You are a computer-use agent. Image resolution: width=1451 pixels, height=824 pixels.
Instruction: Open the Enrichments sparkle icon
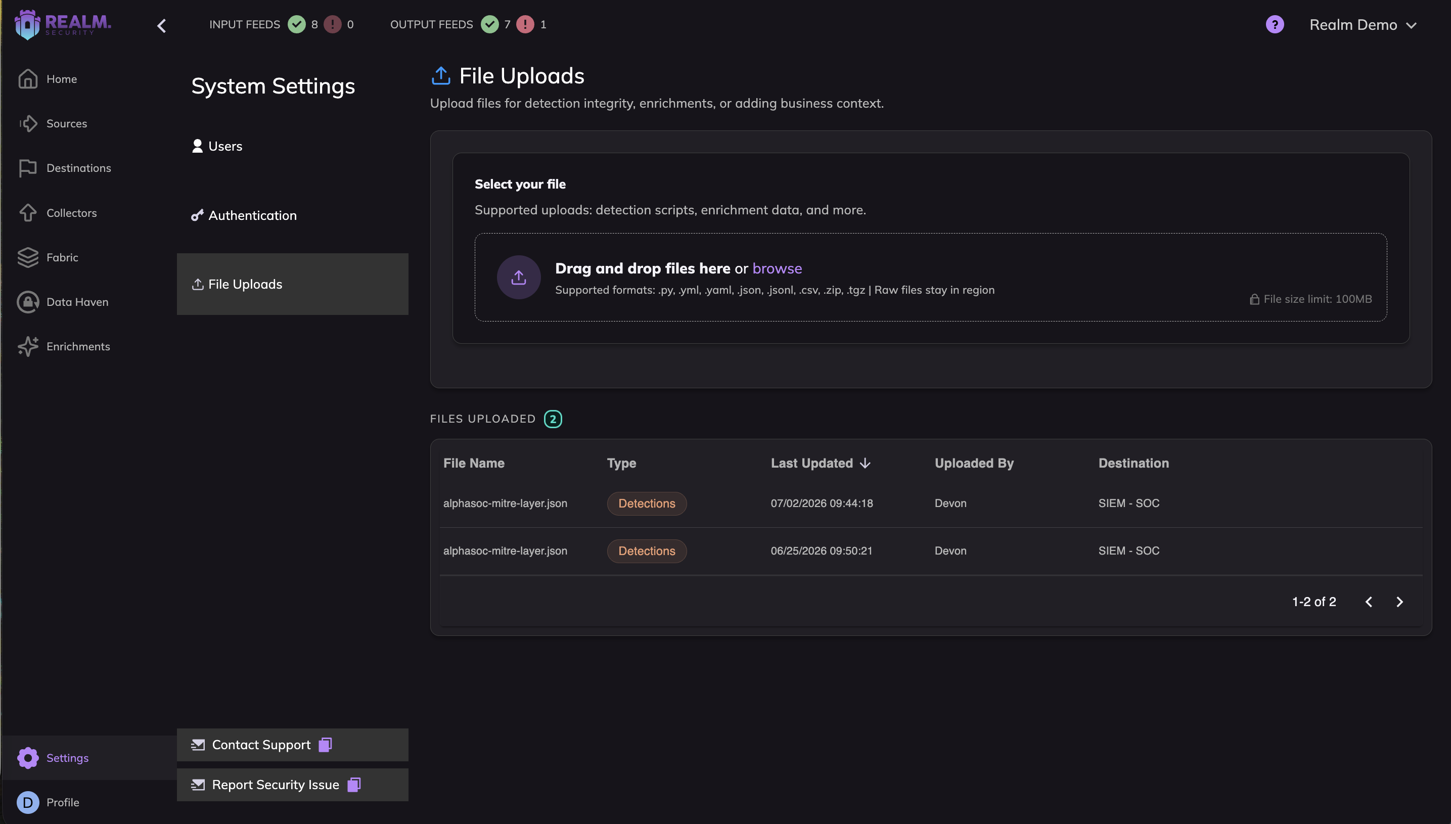(28, 346)
